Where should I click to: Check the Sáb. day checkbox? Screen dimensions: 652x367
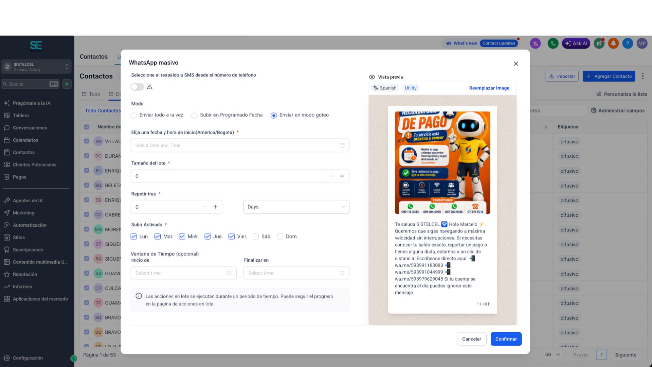tap(256, 237)
